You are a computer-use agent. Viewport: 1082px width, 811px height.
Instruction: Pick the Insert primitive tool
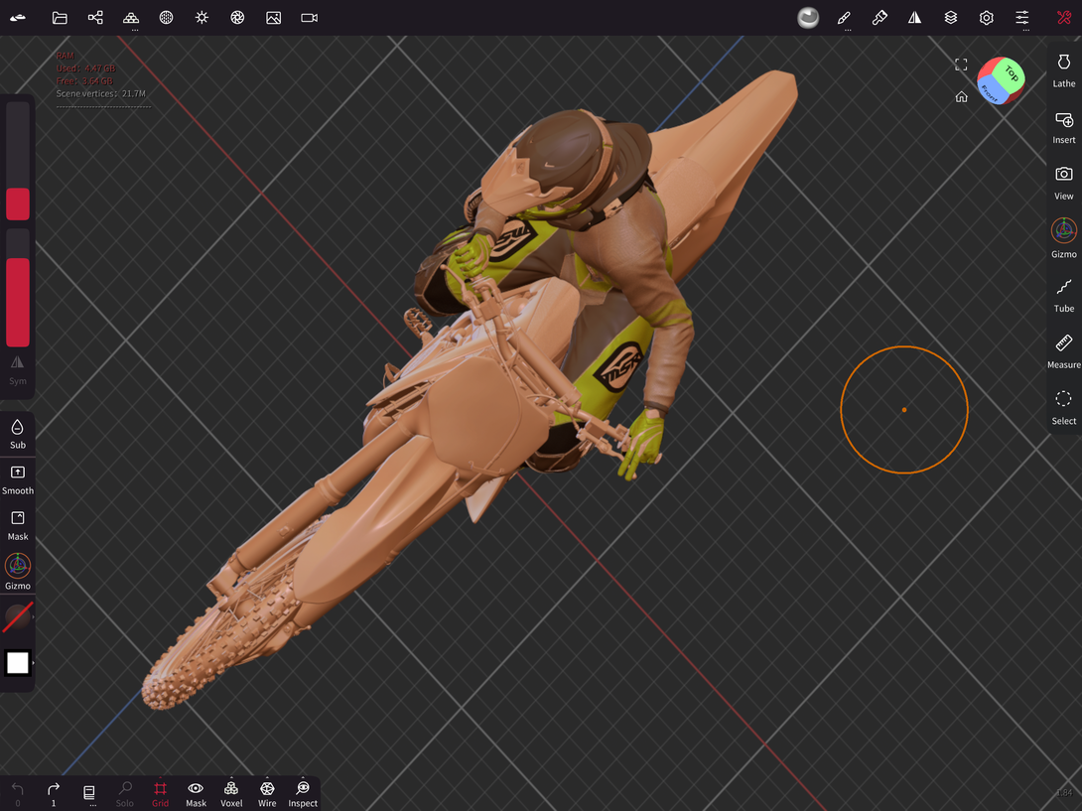[1063, 126]
